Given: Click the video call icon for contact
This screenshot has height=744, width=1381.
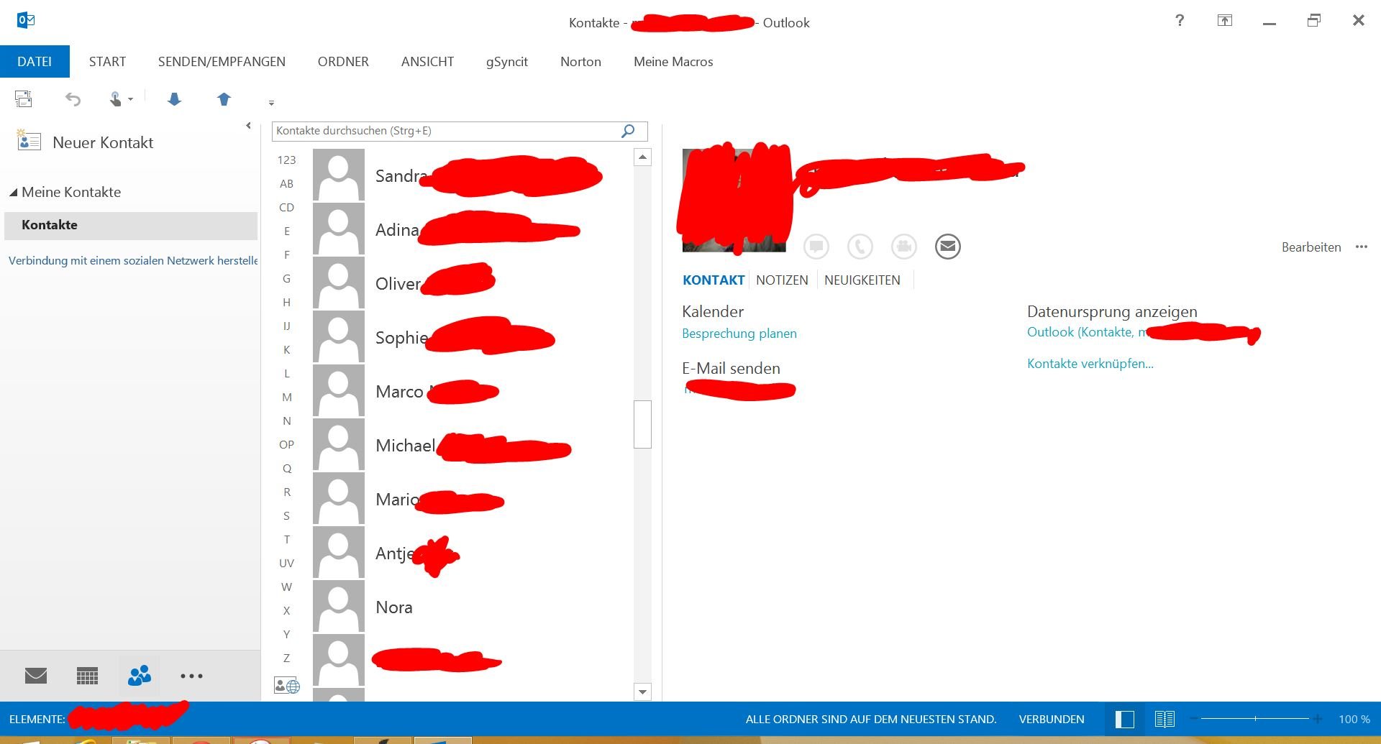Looking at the screenshot, I should 904,247.
